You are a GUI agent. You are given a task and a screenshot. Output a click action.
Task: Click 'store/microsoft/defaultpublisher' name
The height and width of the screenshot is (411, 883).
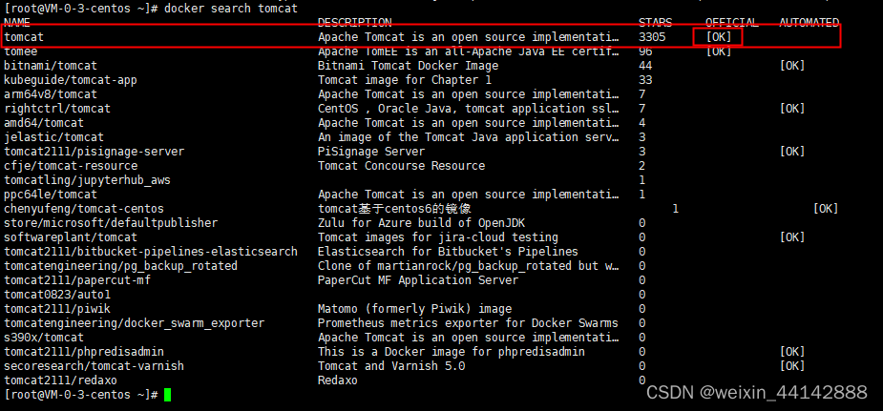[x=111, y=223]
